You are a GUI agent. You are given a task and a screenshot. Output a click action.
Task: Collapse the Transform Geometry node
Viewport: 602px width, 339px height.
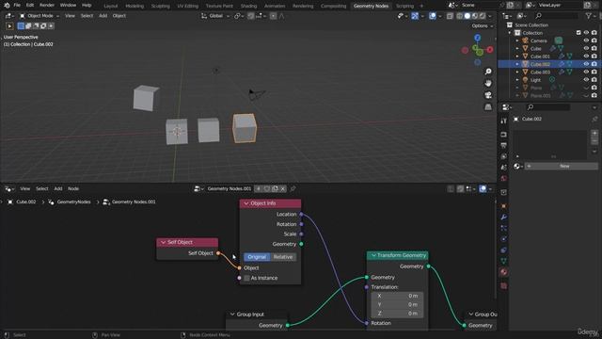coord(373,255)
